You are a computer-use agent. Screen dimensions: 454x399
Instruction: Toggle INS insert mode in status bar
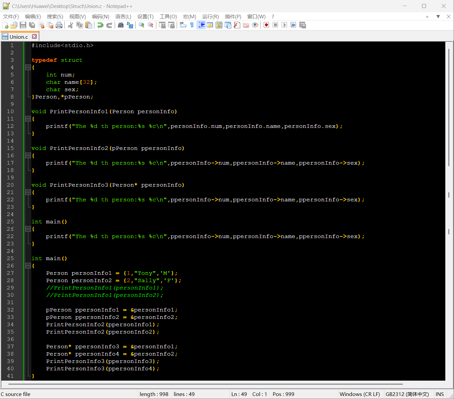[440, 394]
